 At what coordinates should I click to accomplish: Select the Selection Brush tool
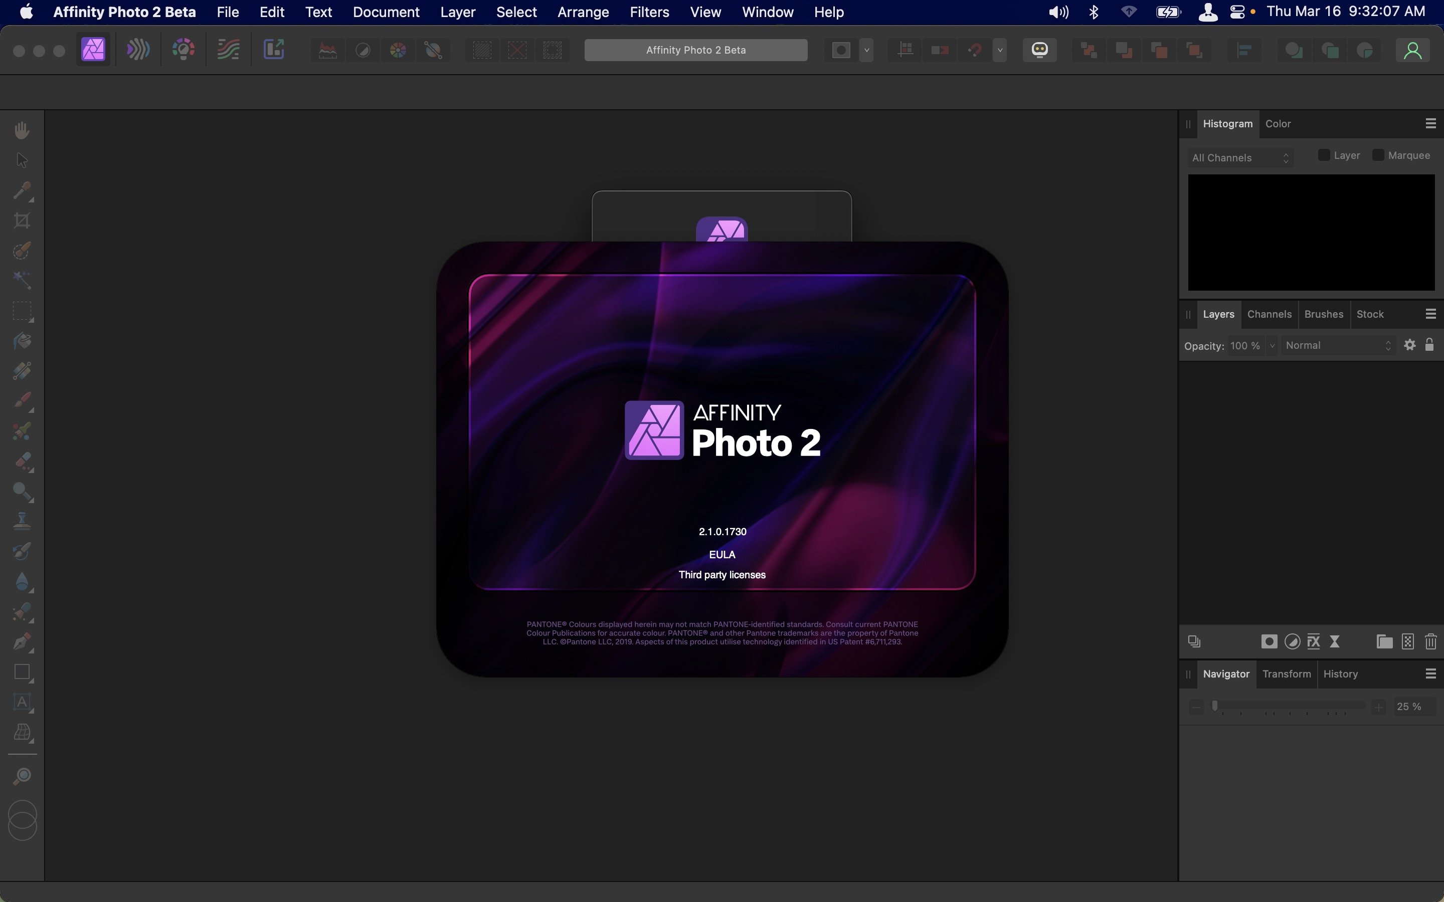22,251
